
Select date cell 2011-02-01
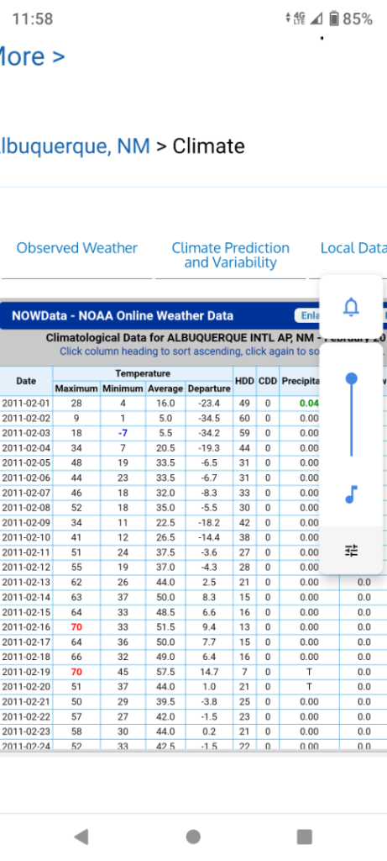pyautogui.click(x=26, y=403)
